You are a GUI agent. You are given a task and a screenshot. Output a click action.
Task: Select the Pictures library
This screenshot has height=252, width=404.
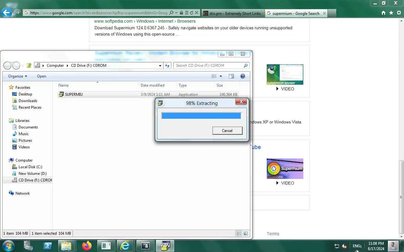click(x=25, y=140)
